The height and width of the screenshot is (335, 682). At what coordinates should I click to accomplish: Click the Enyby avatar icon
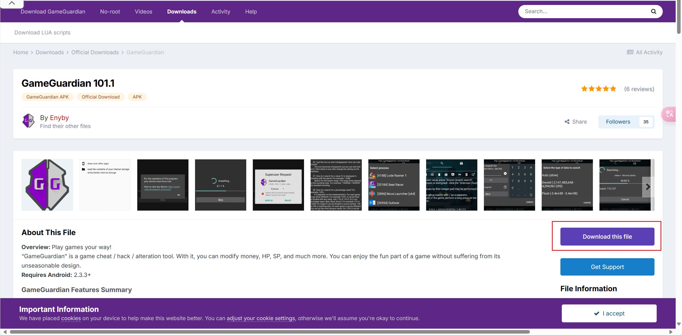[x=28, y=121]
